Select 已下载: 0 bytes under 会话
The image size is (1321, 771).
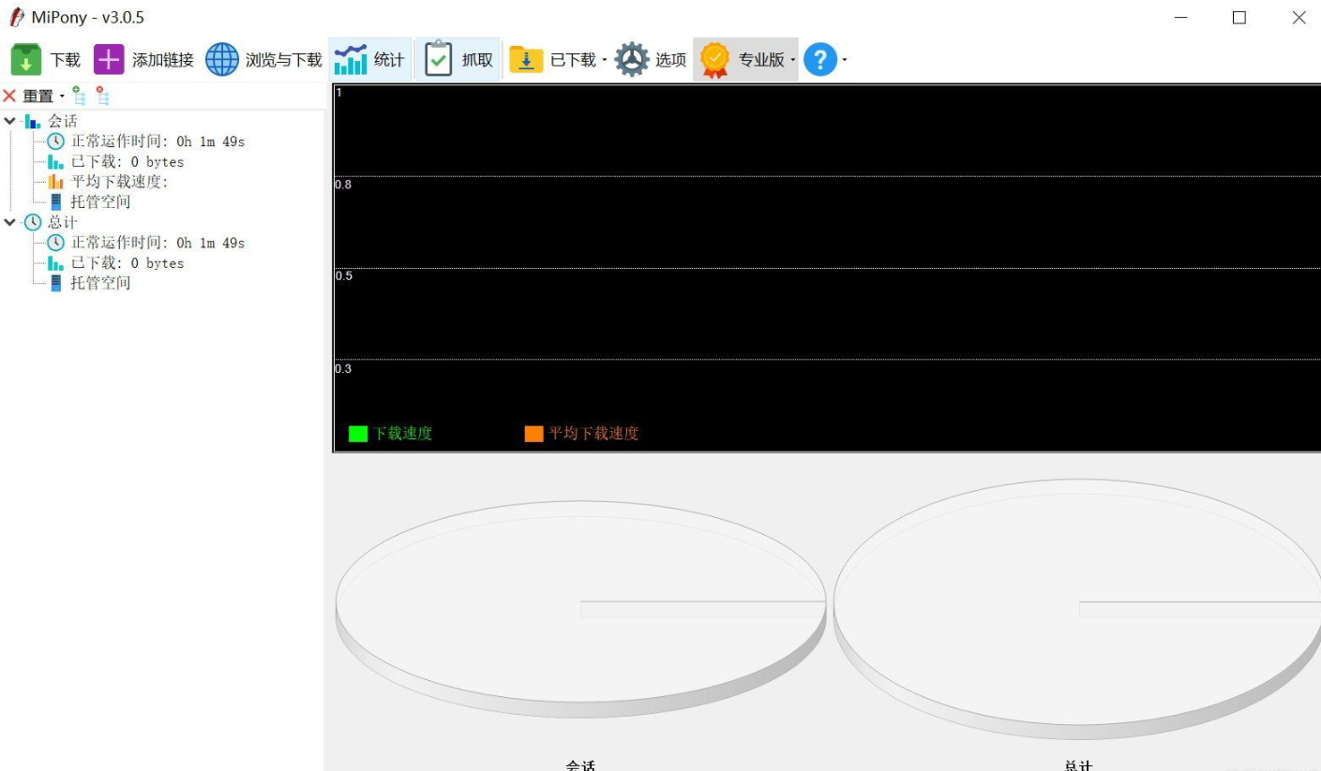coord(116,162)
